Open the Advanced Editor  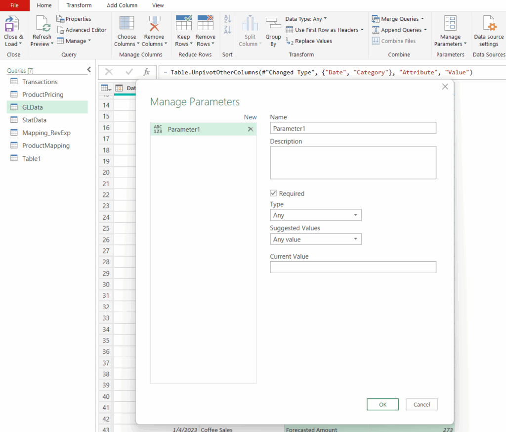[x=82, y=30]
